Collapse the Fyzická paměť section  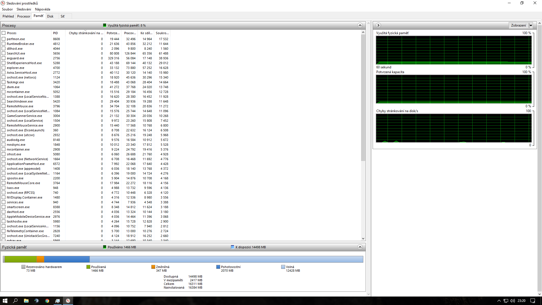[x=360, y=247]
